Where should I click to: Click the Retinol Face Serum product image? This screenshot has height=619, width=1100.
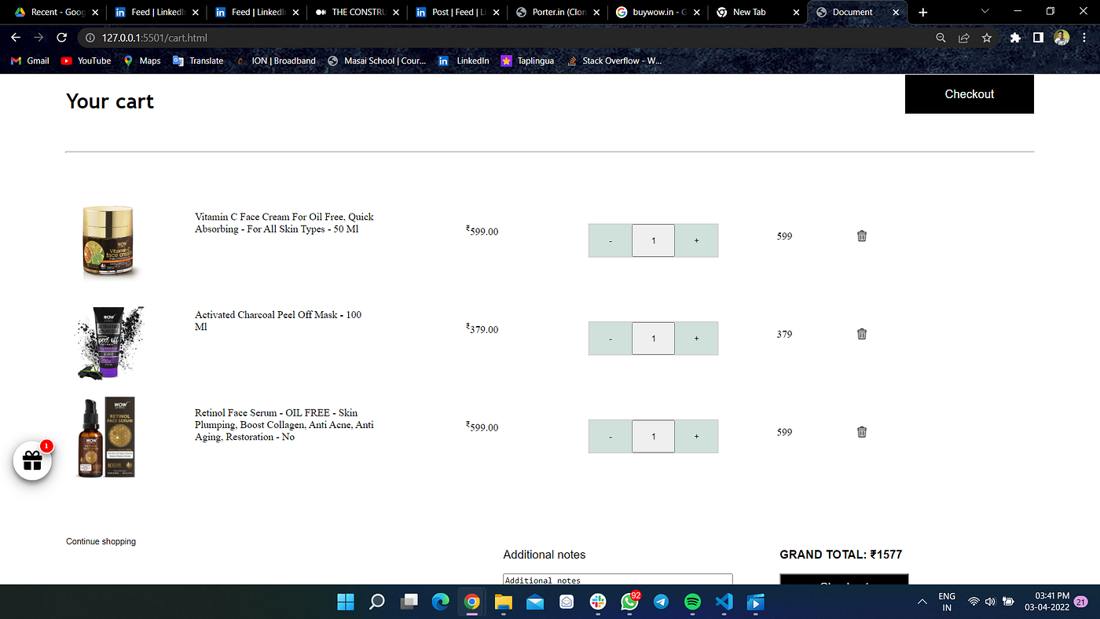[106, 438]
